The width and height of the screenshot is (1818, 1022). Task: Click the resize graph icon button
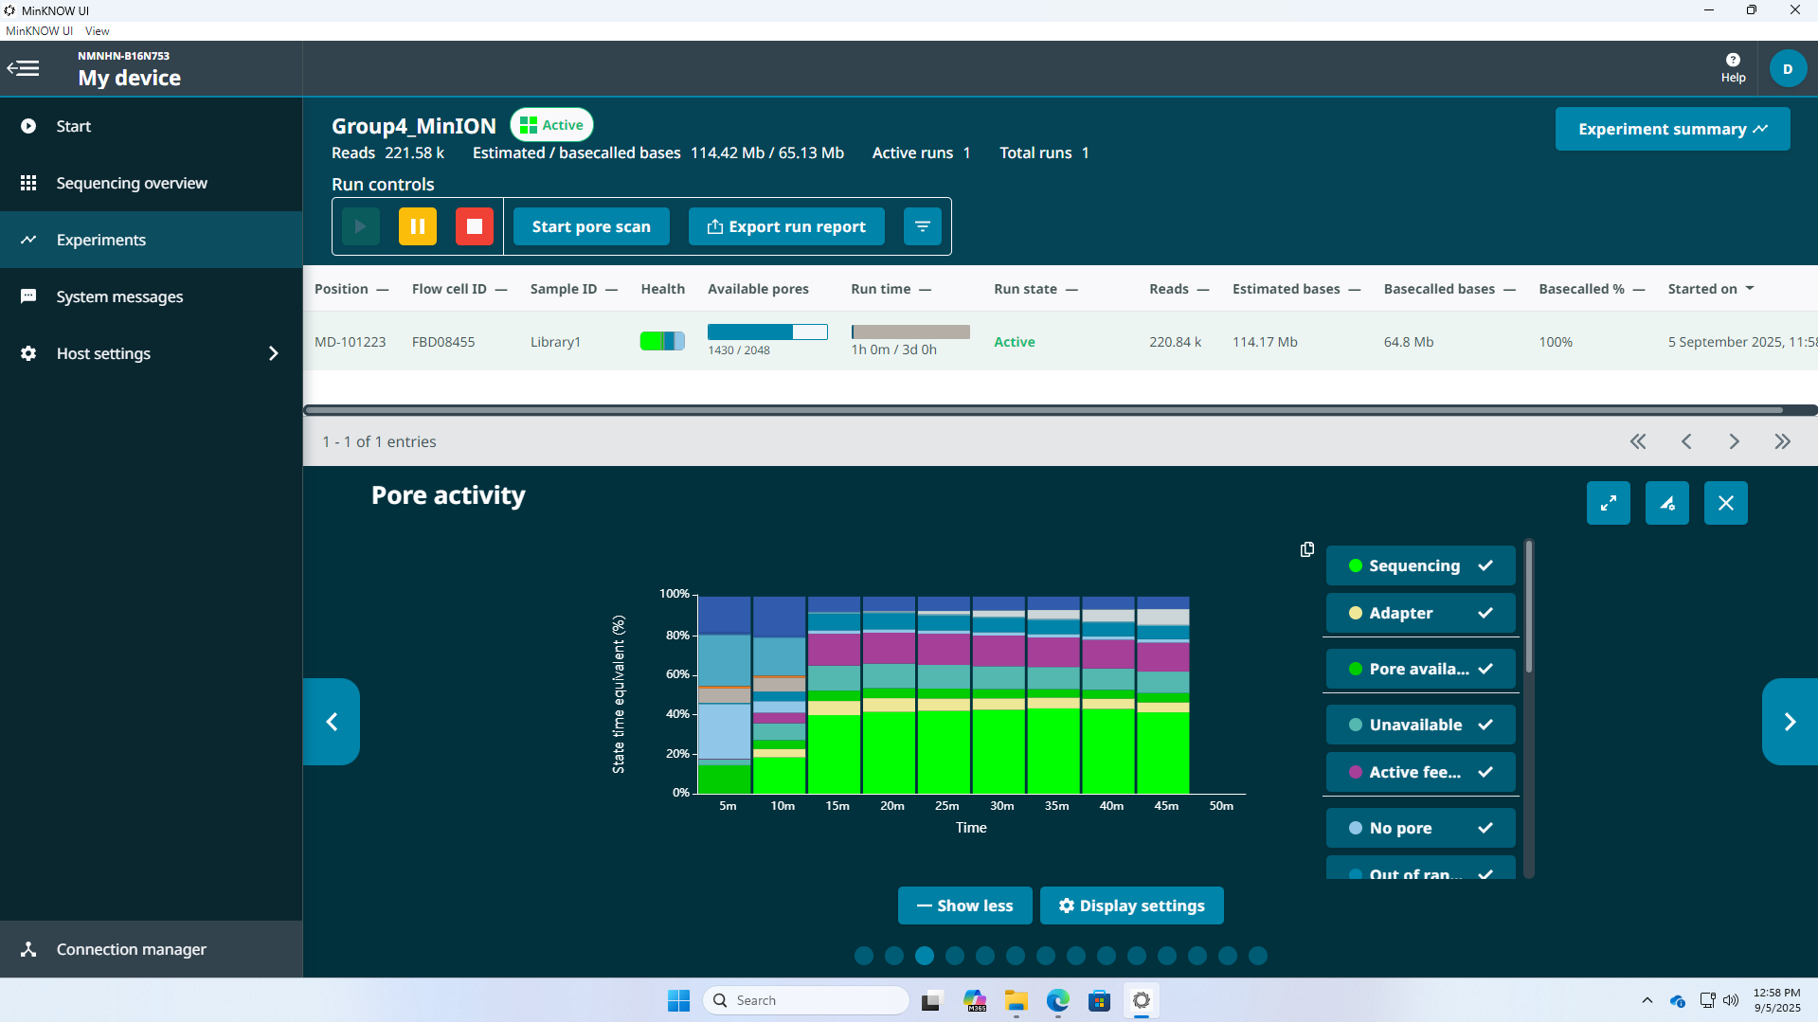coord(1666,503)
